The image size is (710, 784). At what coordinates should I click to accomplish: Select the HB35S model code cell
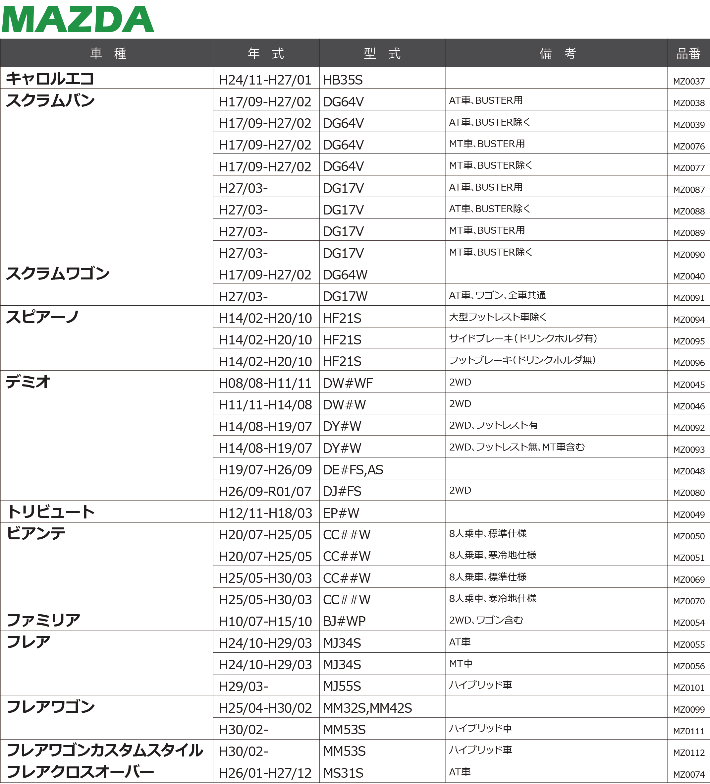pyautogui.click(x=343, y=80)
